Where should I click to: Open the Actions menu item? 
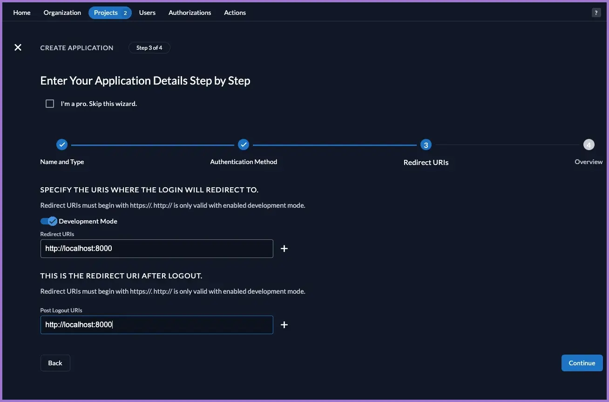235,13
